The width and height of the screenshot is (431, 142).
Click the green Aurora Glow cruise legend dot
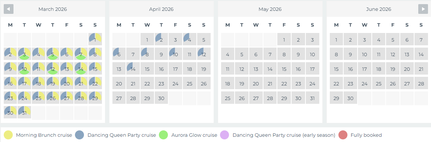tap(163, 135)
